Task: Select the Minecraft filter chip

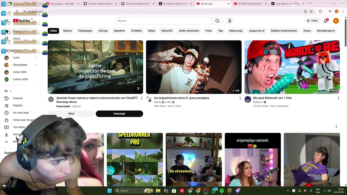Action: click(x=167, y=31)
